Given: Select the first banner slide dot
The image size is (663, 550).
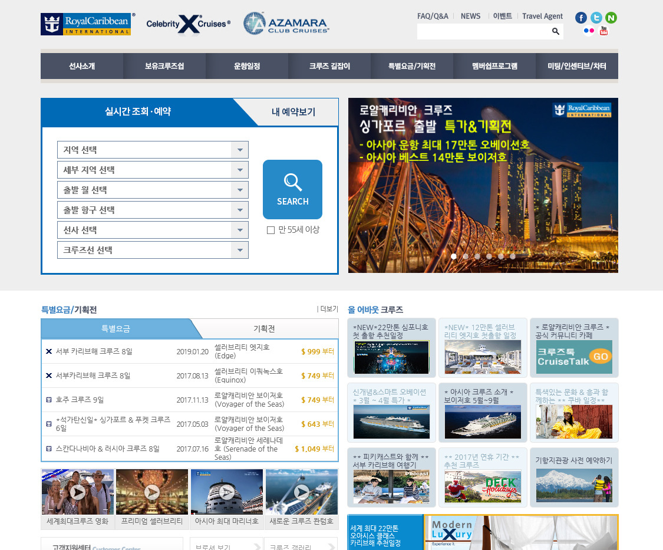Looking at the screenshot, I should coord(454,256).
